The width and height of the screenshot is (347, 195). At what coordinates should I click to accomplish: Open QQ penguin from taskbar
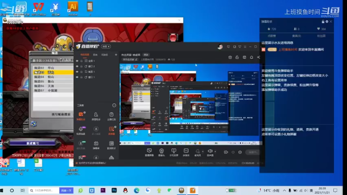125,190
